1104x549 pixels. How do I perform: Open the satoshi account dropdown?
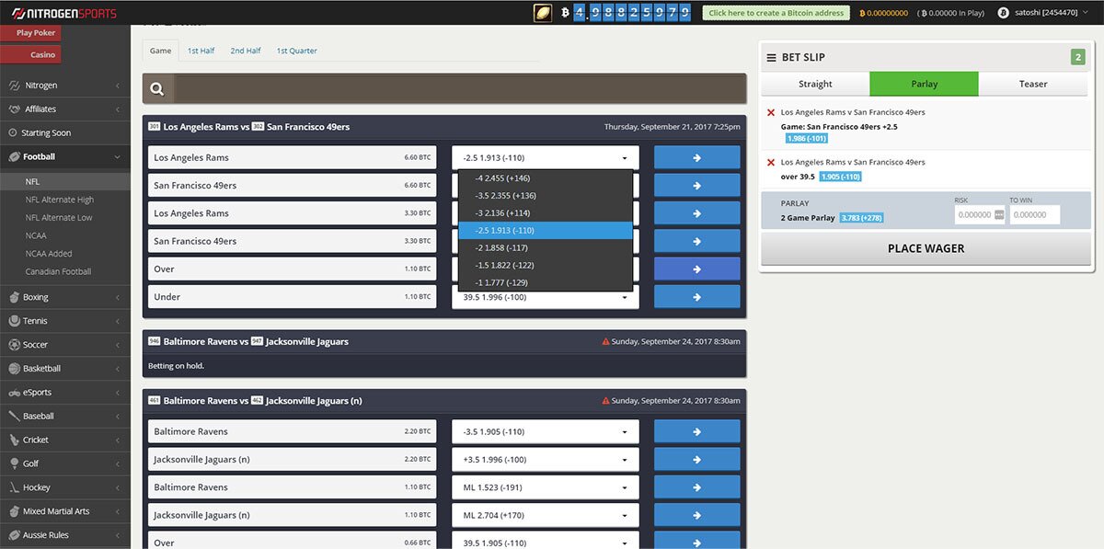pyautogui.click(x=1044, y=13)
